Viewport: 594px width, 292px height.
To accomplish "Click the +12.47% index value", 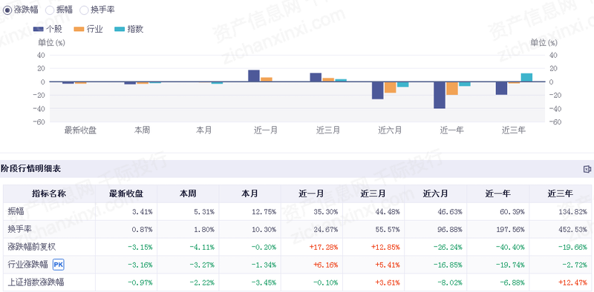I will pos(572,282).
